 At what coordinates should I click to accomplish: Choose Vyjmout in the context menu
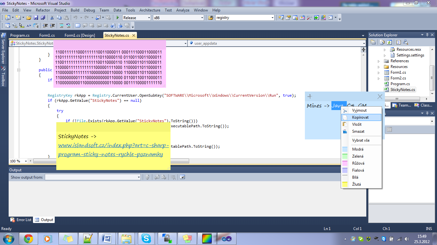pyautogui.click(x=362, y=110)
